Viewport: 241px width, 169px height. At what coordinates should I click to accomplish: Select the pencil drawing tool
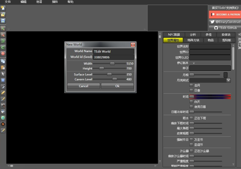(3, 92)
